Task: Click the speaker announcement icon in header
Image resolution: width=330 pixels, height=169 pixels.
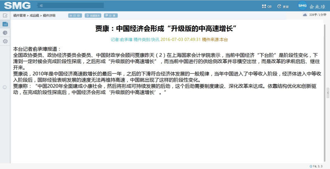Action: [41, 6]
